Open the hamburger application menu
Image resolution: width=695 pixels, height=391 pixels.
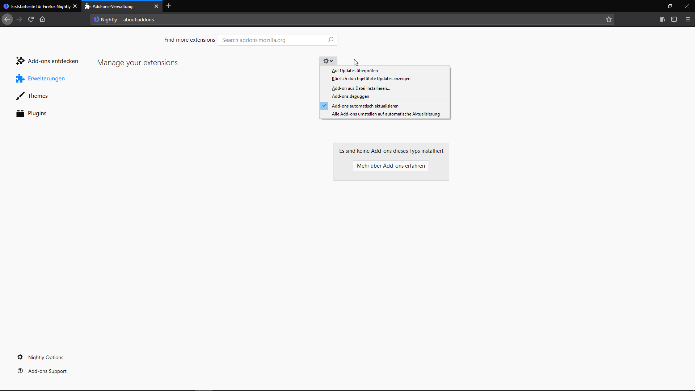[688, 20]
